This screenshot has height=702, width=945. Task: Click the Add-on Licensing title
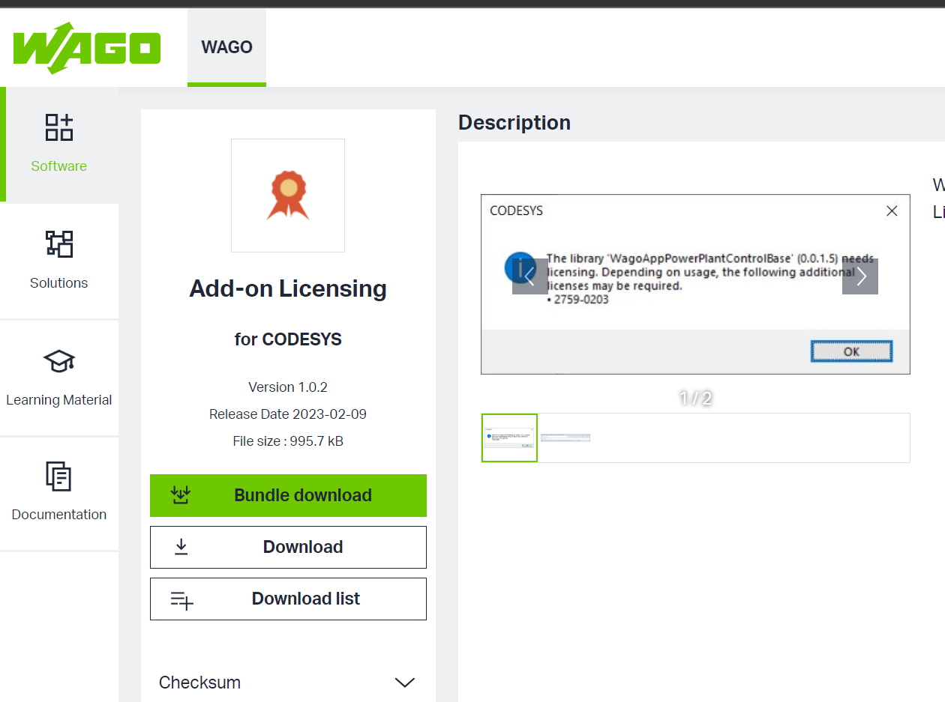[288, 288]
